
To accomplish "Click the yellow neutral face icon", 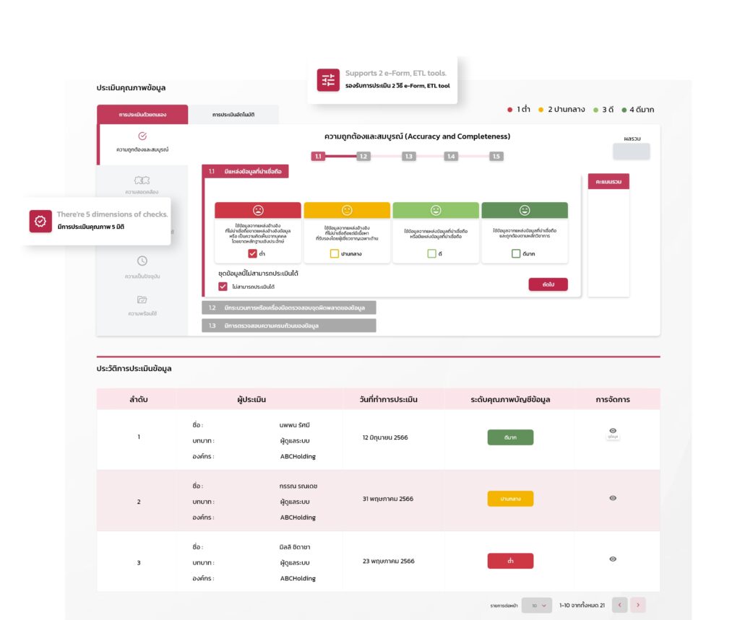I will click(x=347, y=210).
